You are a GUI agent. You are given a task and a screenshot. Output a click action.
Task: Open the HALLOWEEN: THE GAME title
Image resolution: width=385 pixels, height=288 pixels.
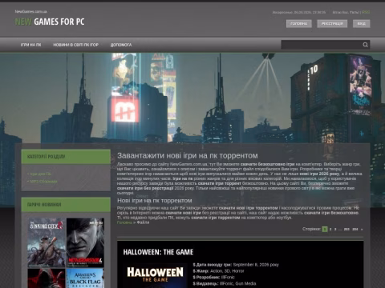tap(158, 252)
